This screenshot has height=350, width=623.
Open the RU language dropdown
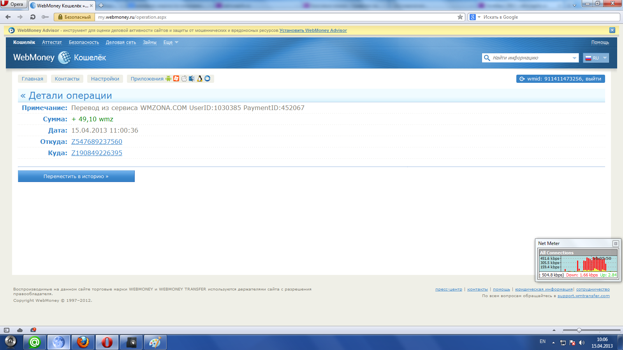pyautogui.click(x=596, y=58)
